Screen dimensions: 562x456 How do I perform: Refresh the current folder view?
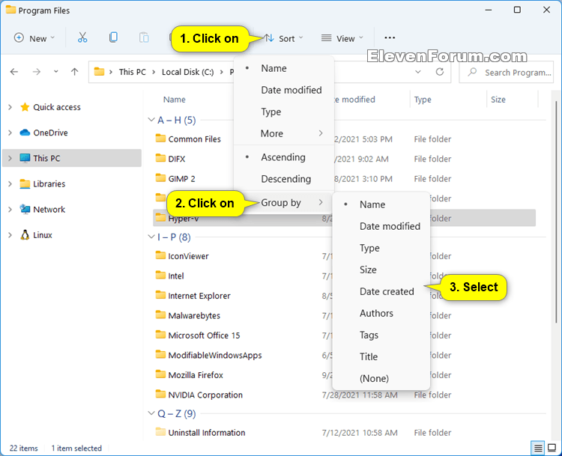(x=440, y=72)
